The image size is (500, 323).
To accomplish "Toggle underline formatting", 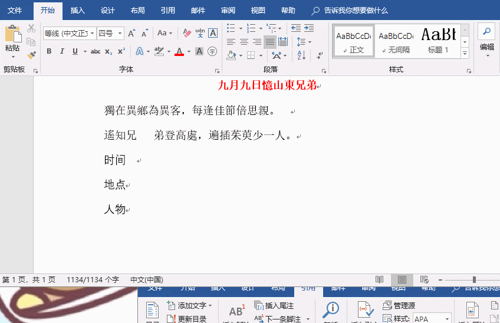I will point(75,51).
